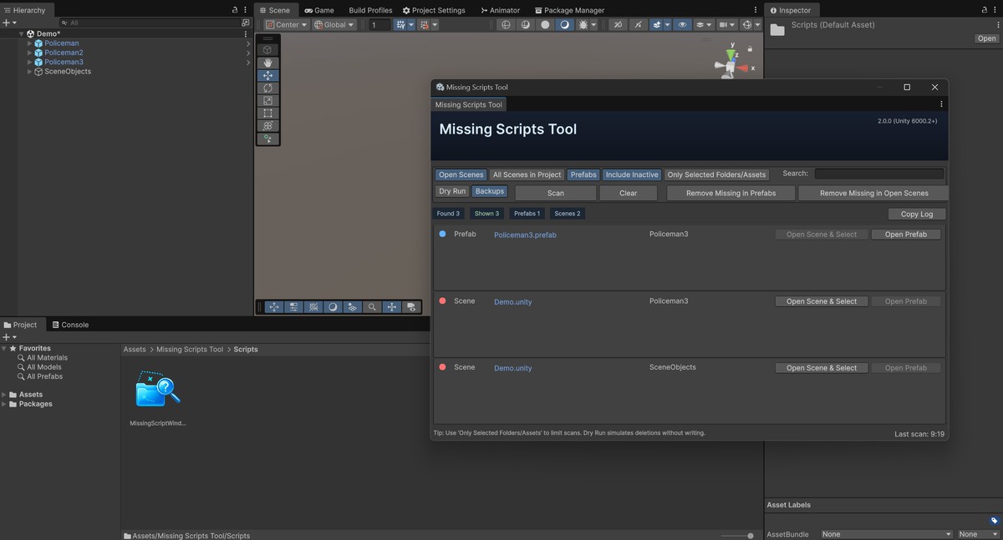This screenshot has height=540, width=1003.
Task: Click the Project panel add (+) button
Action: point(6,337)
